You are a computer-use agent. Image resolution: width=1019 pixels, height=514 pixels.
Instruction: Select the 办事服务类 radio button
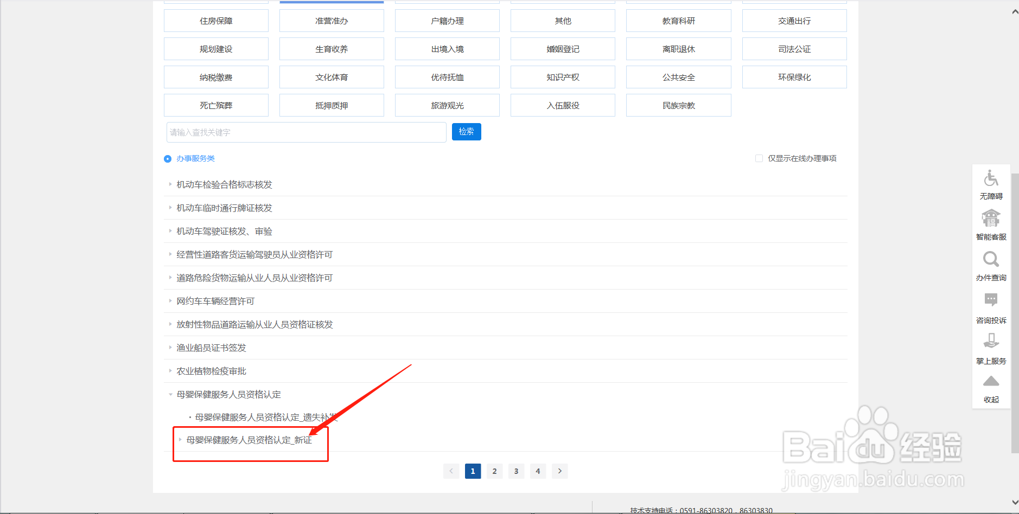(x=168, y=158)
